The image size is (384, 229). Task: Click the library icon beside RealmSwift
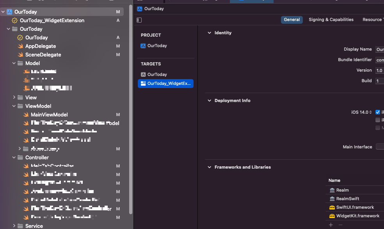[x=332, y=199]
